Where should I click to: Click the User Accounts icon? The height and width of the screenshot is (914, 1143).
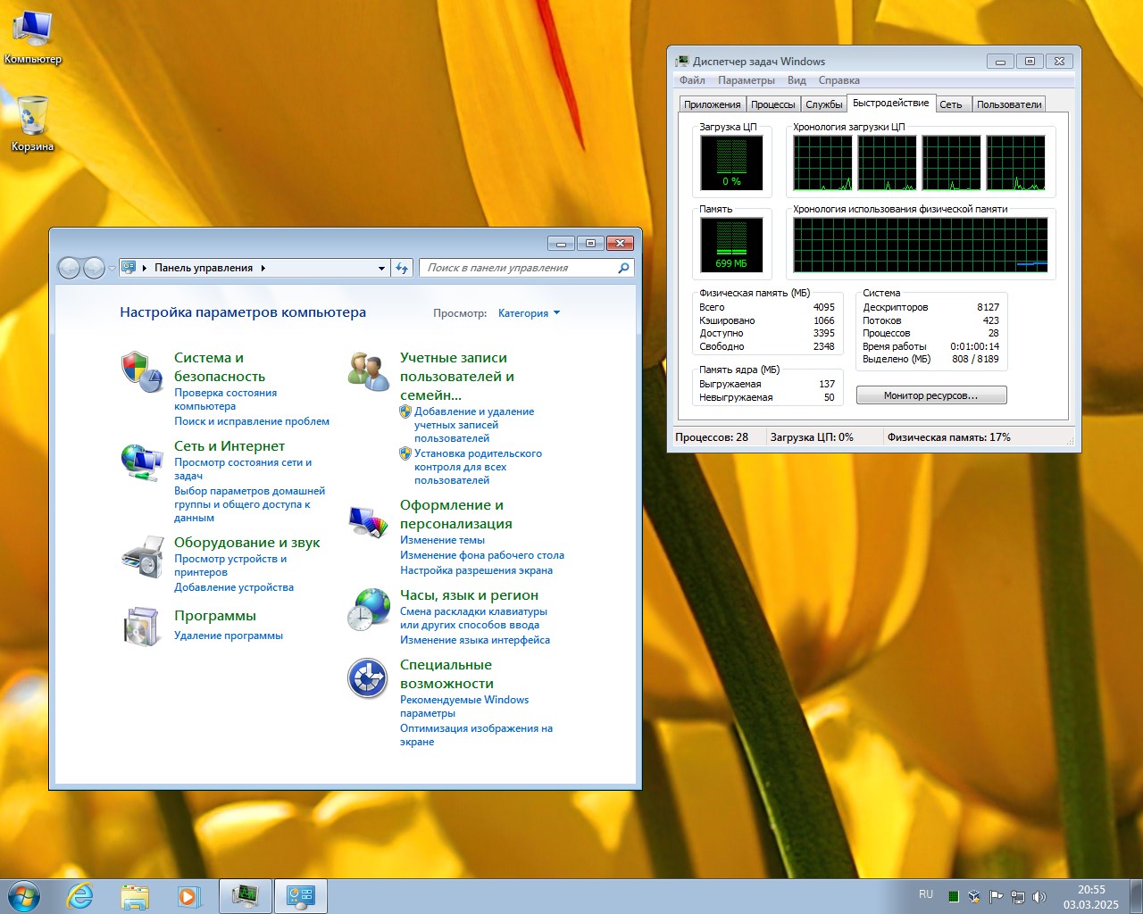[x=368, y=371]
